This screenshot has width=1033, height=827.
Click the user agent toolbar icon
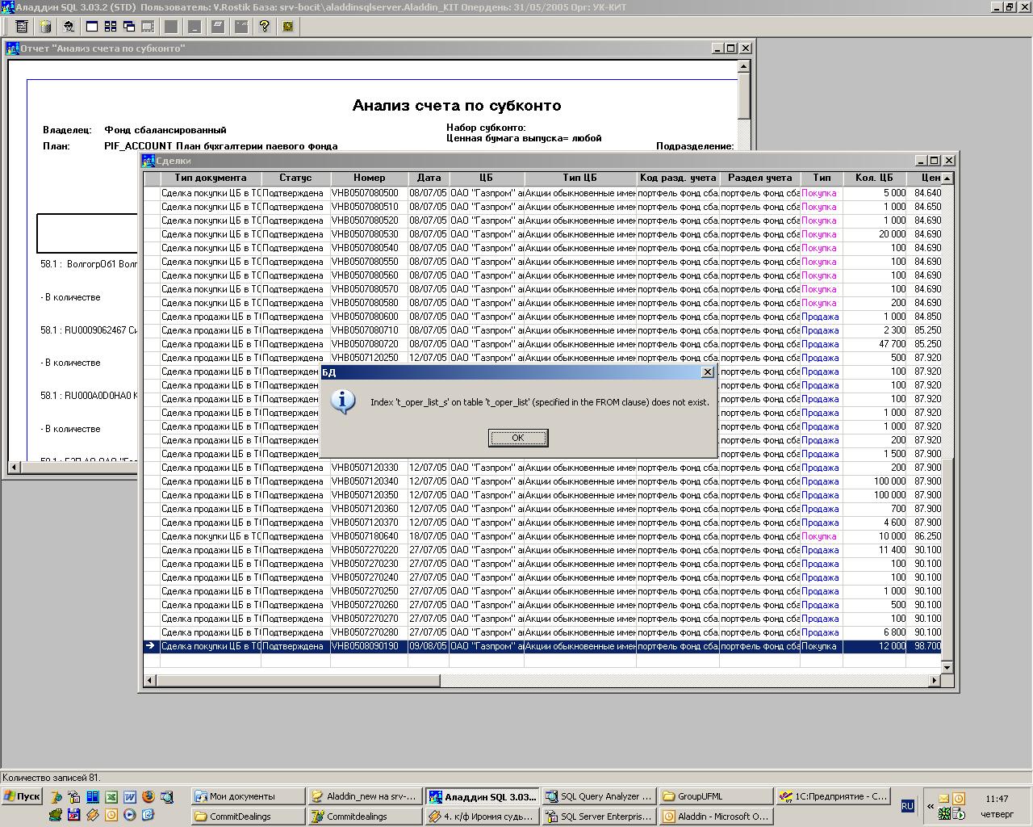pyautogui.click(x=69, y=27)
